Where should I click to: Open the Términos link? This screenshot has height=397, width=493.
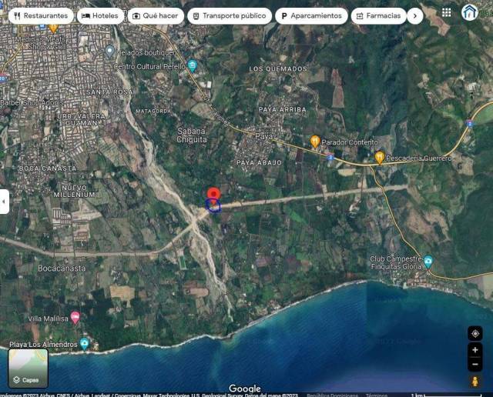coord(377,394)
